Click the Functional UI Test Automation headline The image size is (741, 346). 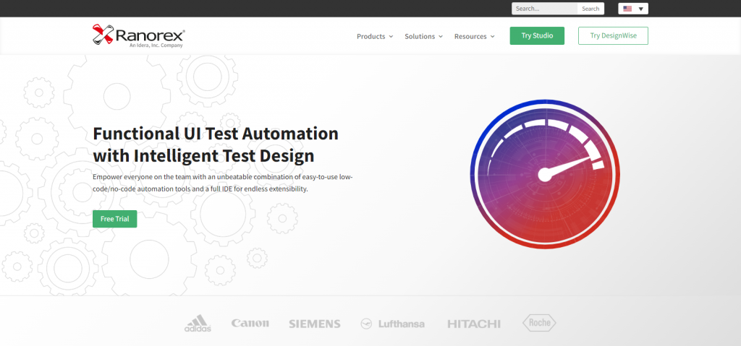tap(216, 144)
